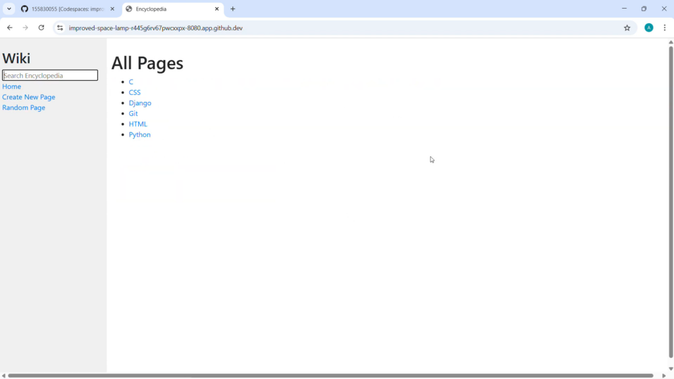
Task: Click inside the Search Encyclopedia field
Action: coord(49,75)
